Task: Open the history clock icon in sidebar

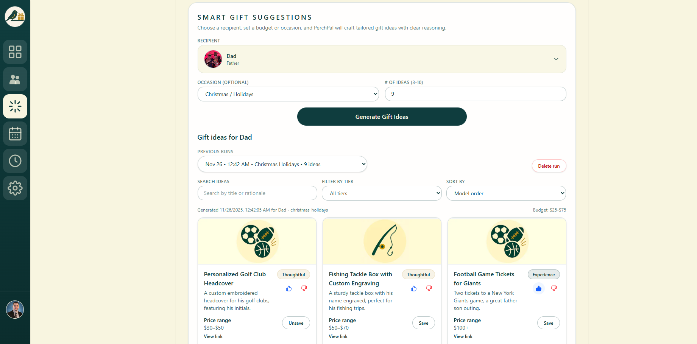Action: pyautogui.click(x=15, y=161)
